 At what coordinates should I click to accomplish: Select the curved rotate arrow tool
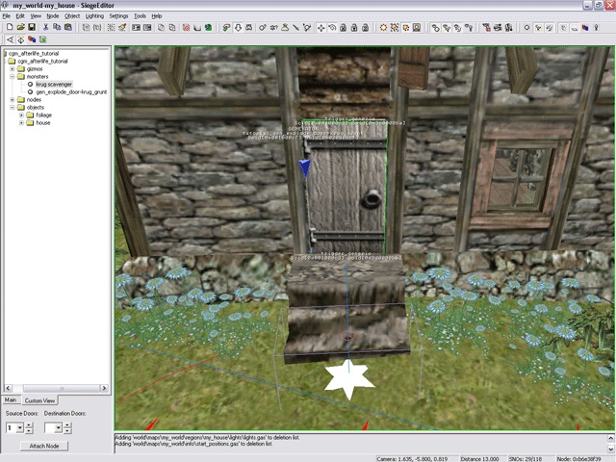(x=332, y=28)
